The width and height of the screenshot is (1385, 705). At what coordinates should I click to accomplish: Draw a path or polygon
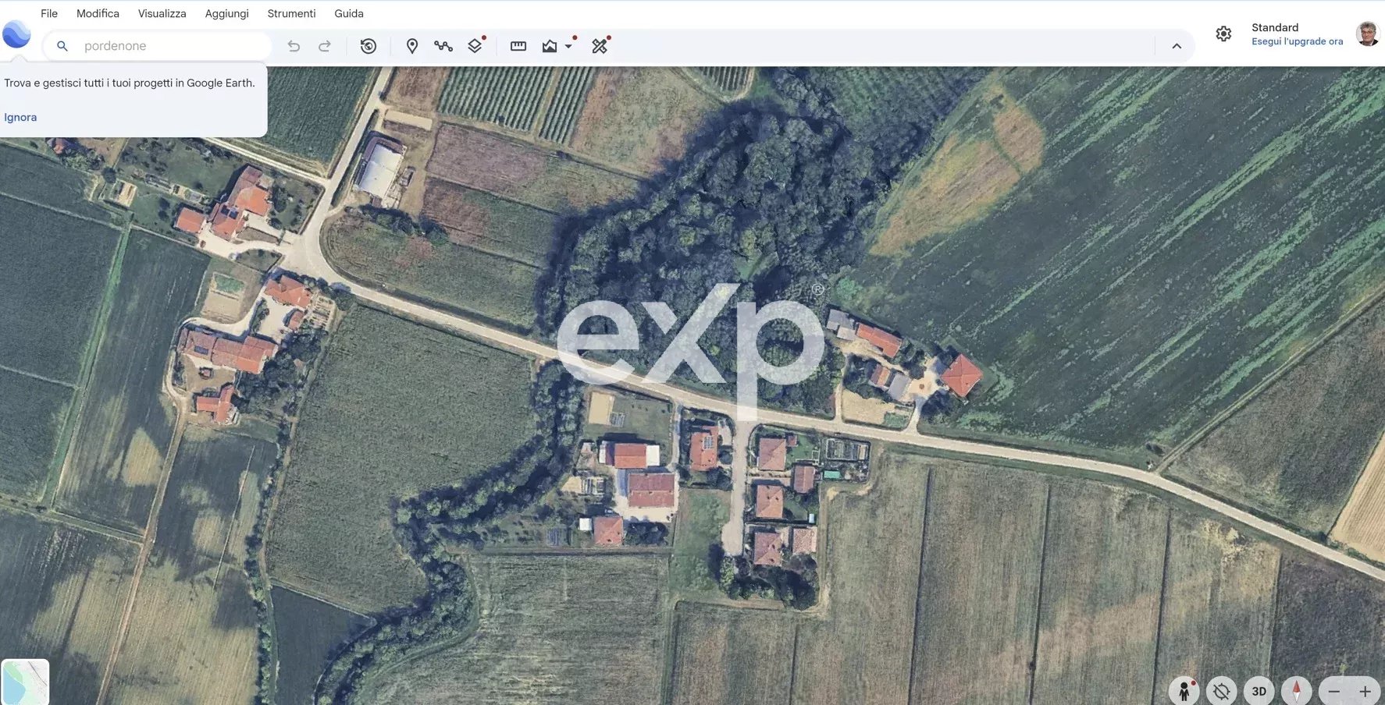443,46
